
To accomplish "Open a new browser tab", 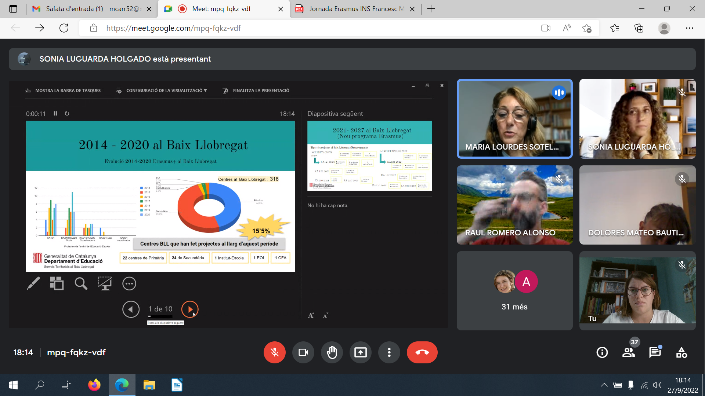I will [x=431, y=9].
